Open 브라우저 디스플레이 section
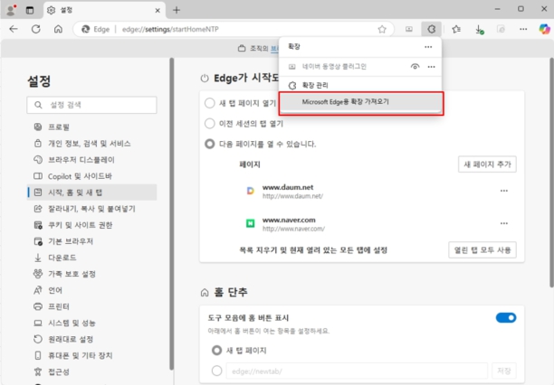Screen dimensions: 554x385 91,159
